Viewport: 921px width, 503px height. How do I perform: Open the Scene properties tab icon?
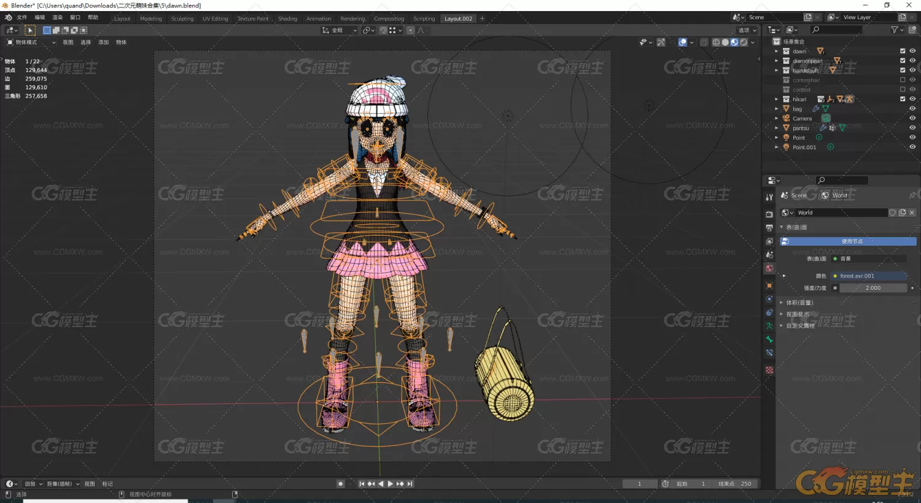[769, 255]
